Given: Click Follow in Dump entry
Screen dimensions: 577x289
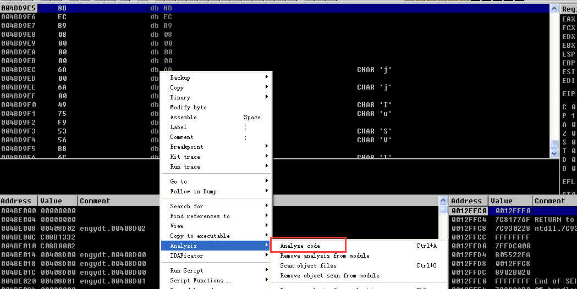Looking at the screenshot, I should [193, 191].
